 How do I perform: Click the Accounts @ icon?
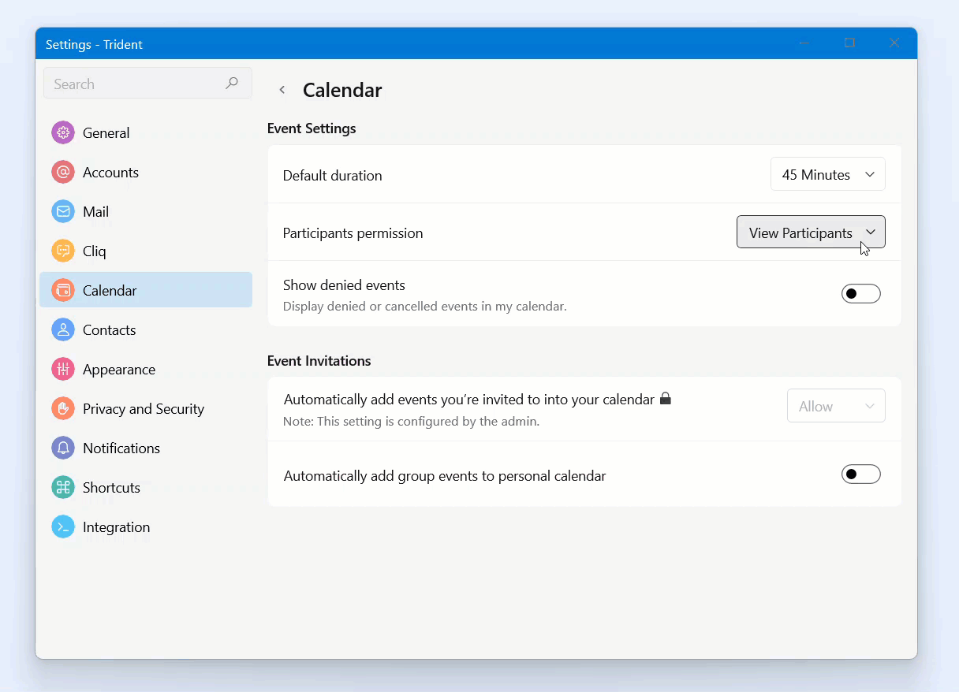pyautogui.click(x=63, y=173)
